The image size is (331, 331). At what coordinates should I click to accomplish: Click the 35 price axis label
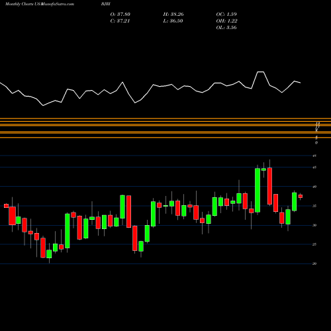pos(314,206)
